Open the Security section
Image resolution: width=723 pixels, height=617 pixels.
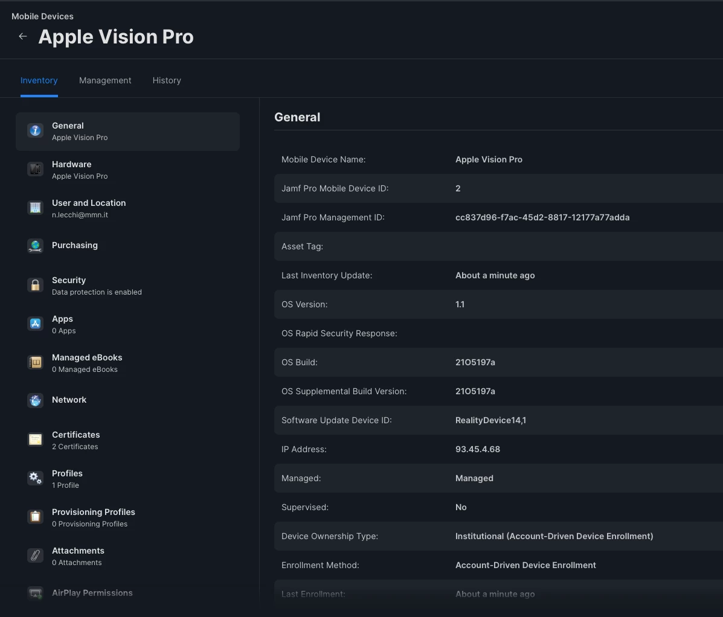127,286
